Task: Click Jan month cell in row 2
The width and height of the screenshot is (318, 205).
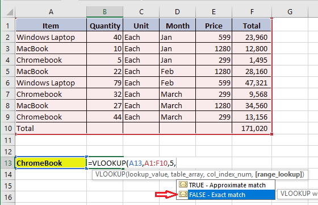Action: (177, 37)
